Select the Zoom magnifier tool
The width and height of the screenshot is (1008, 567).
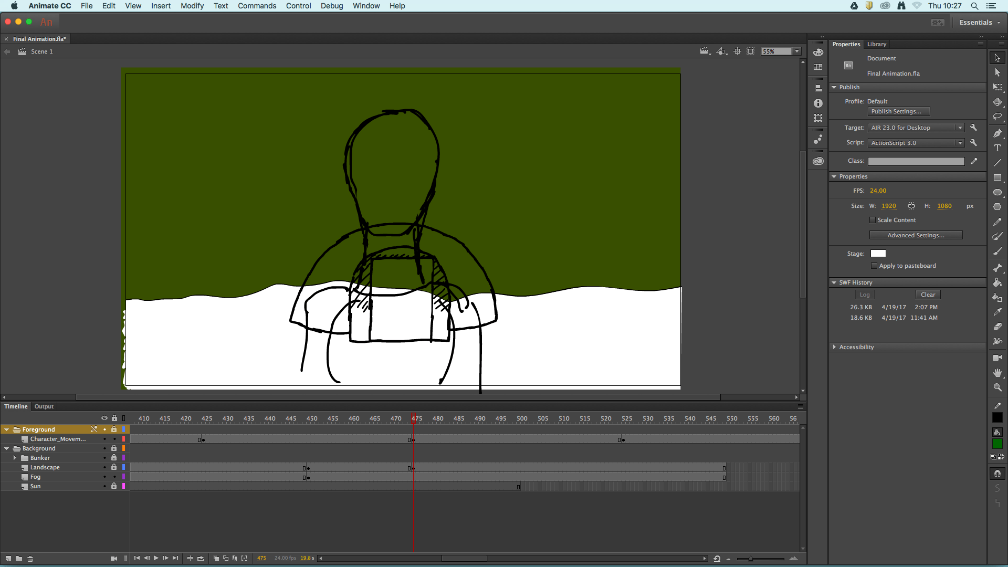(997, 387)
